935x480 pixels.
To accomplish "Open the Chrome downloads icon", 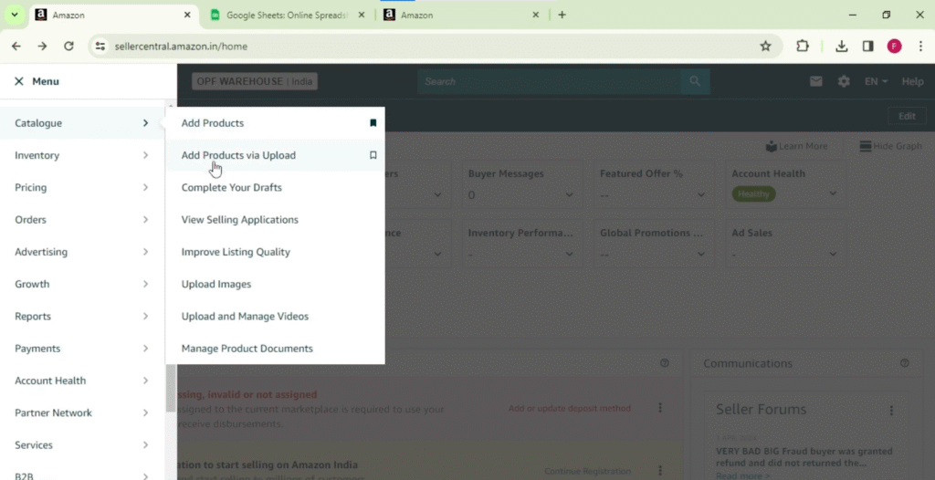I will tap(841, 46).
